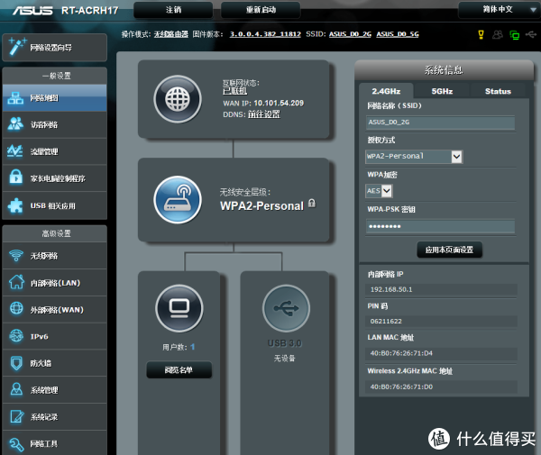Open the network setup wizard (网络设置向导)

54,48
